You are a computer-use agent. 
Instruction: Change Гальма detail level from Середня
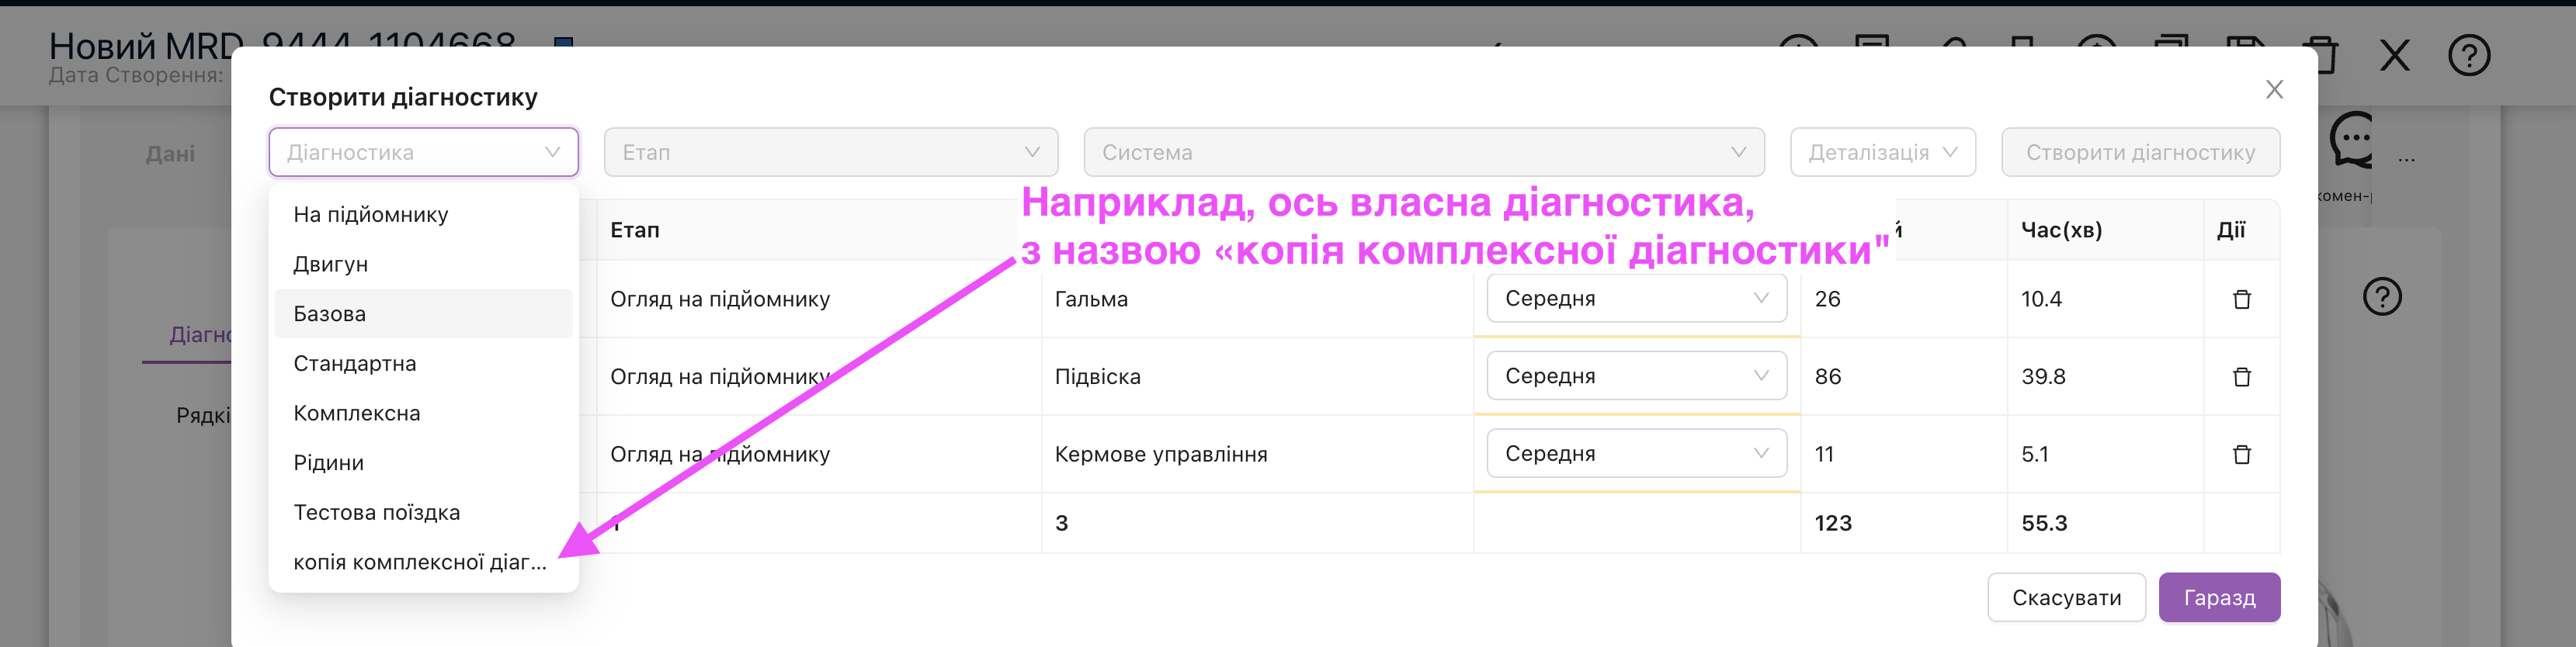[1635, 299]
